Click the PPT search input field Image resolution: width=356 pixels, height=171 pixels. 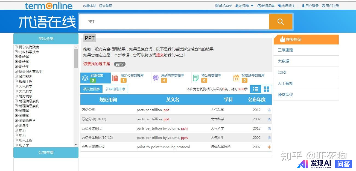[x=174, y=22]
